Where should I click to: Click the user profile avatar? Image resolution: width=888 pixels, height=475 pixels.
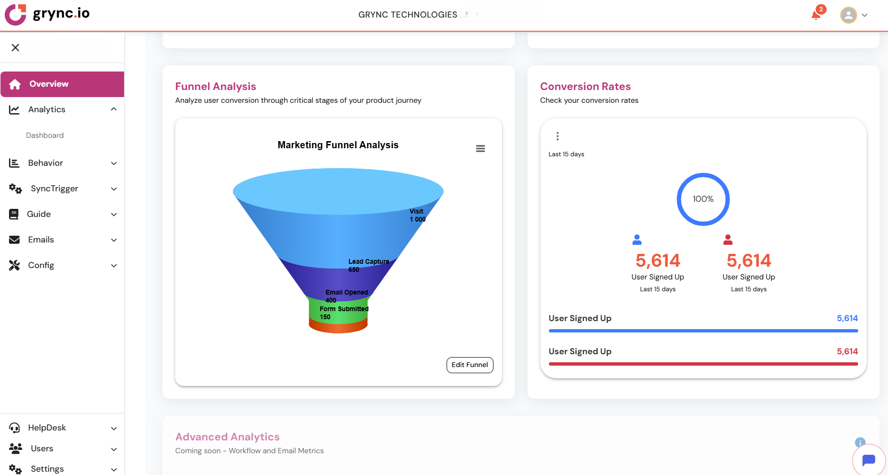click(x=848, y=15)
